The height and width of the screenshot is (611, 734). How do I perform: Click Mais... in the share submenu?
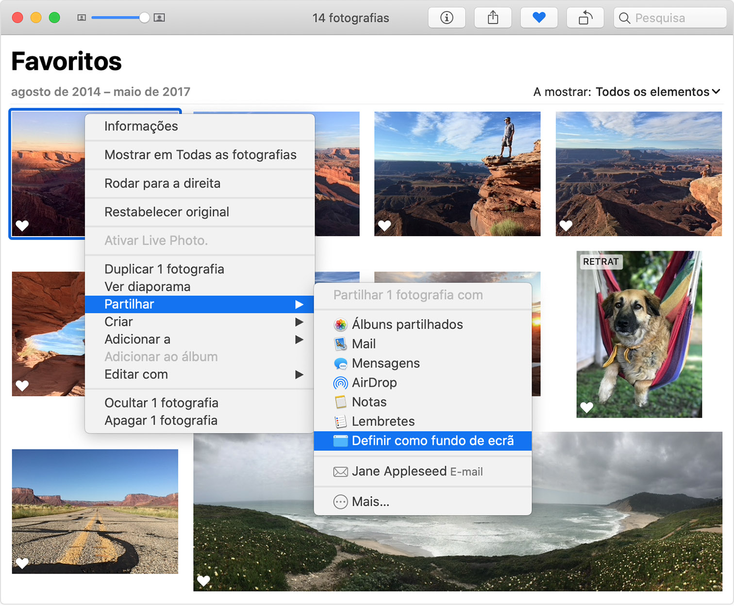[370, 501]
